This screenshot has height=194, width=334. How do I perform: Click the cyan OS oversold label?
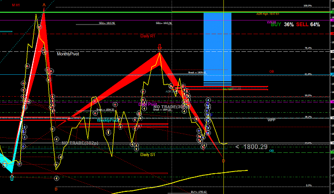pos(271,151)
